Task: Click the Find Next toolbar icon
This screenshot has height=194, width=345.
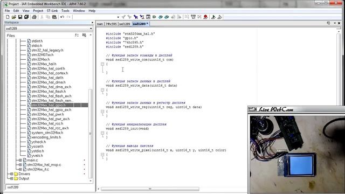Action: pyautogui.click(x=129, y=17)
